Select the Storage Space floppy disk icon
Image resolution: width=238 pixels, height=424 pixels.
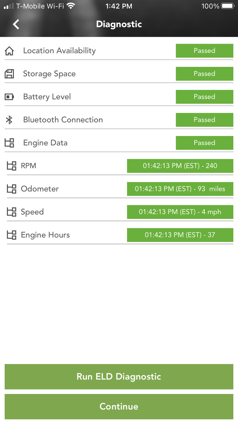pyautogui.click(x=10, y=74)
